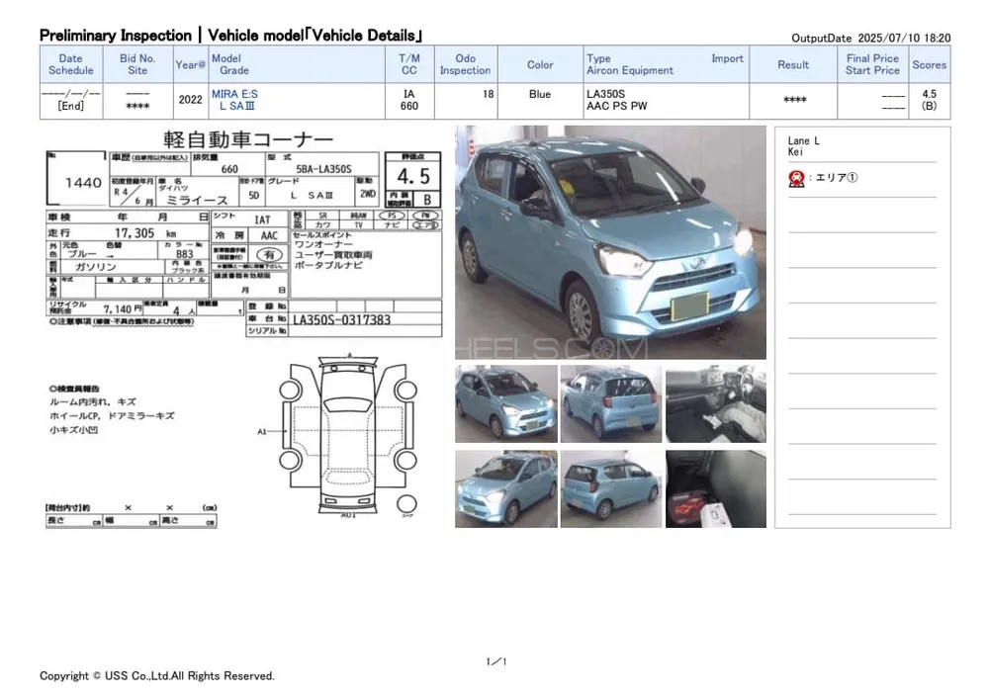Select the interior seat and steering thumbnail
The height and width of the screenshot is (699, 989).
[716, 403]
